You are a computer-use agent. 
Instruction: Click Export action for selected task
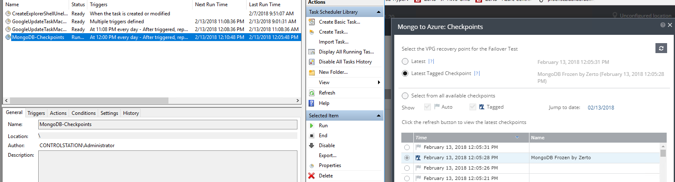click(x=328, y=155)
